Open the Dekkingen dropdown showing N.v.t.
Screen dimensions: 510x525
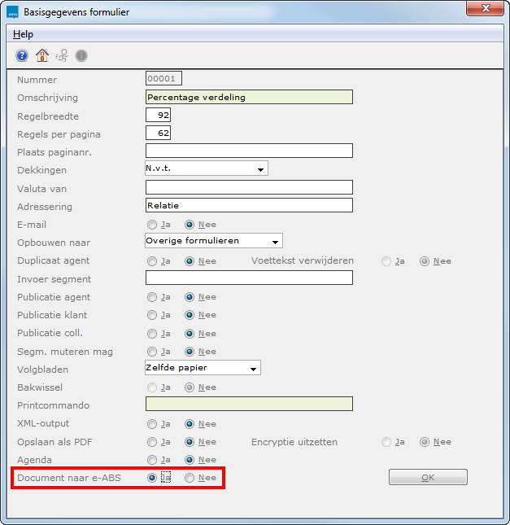207,168
